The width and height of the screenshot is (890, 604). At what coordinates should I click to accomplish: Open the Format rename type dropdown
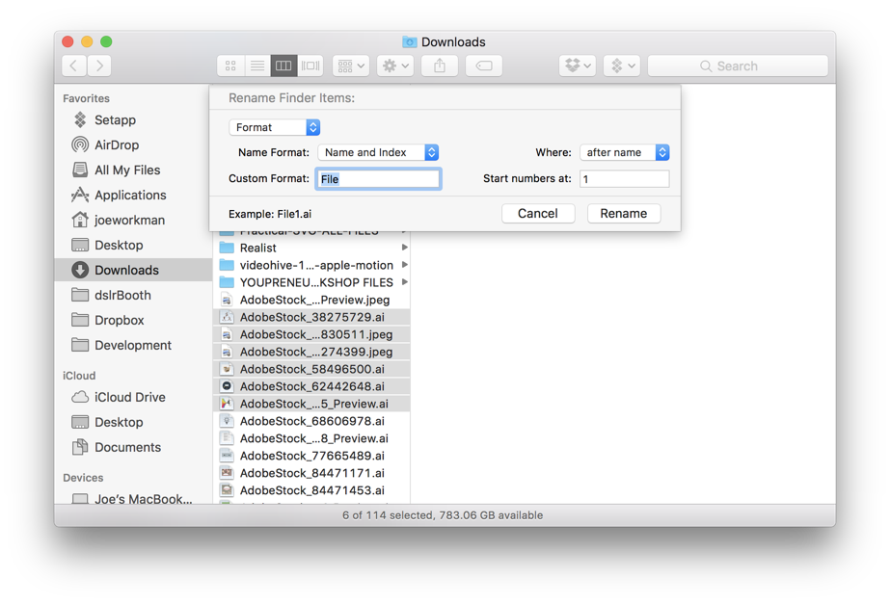coord(275,127)
